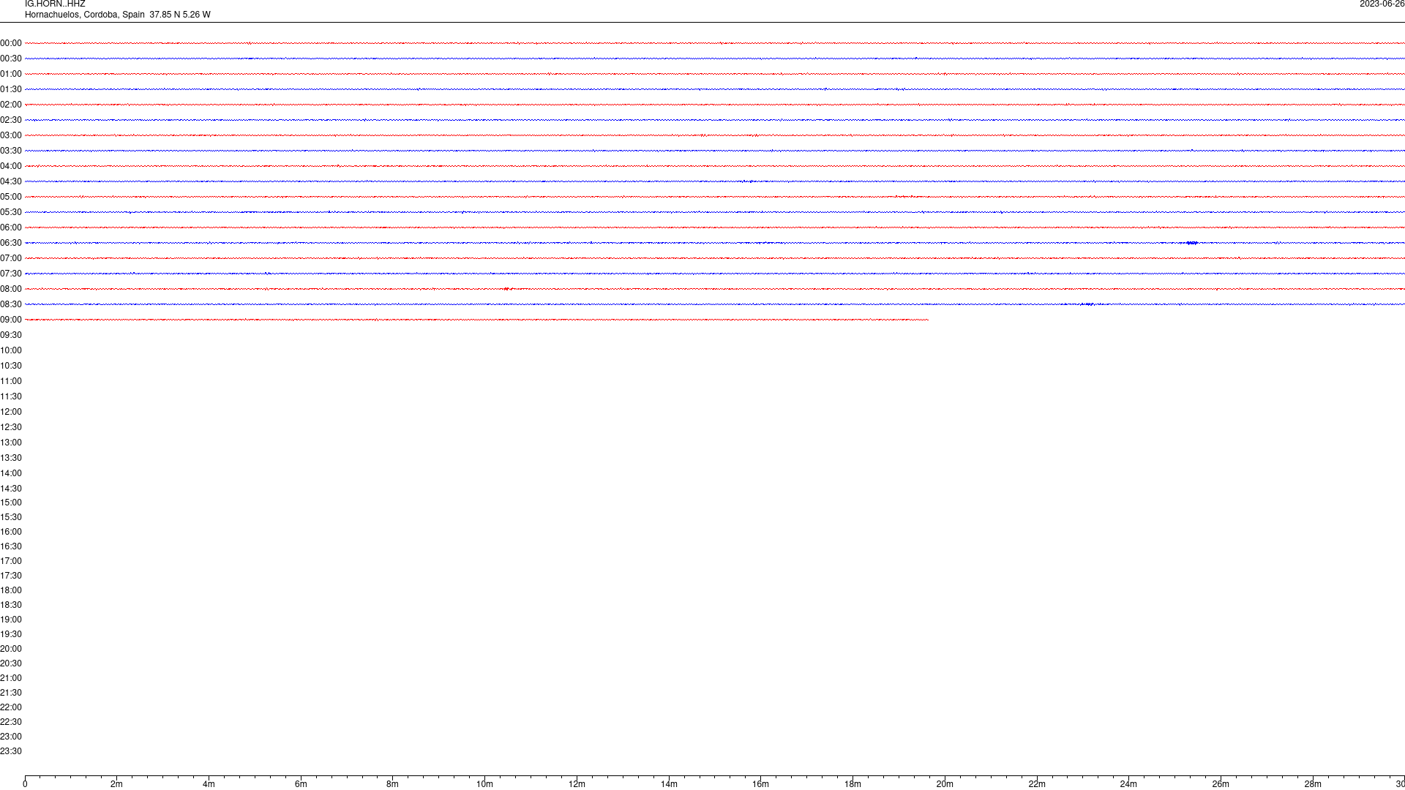Click the red spike on the 08:00 trace
This screenshot has height=790, width=1405.
point(507,289)
